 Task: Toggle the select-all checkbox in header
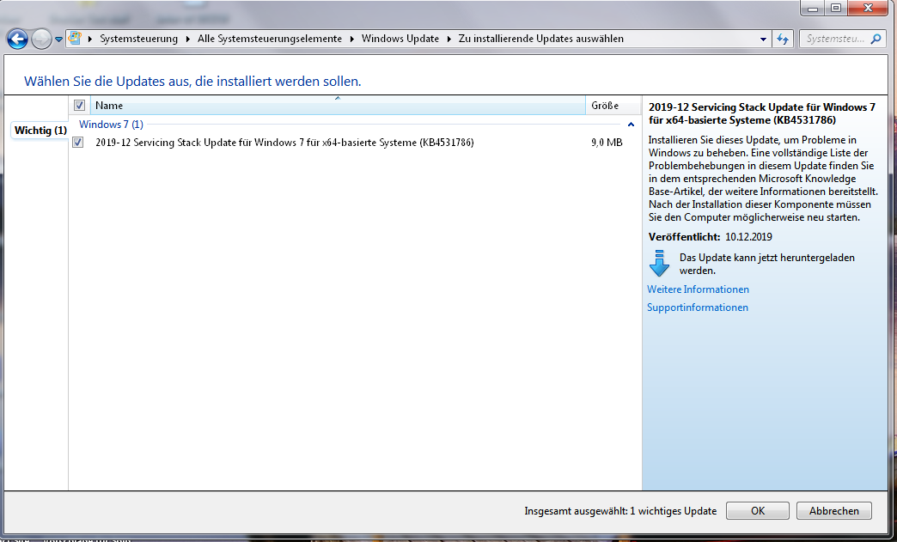click(x=80, y=105)
